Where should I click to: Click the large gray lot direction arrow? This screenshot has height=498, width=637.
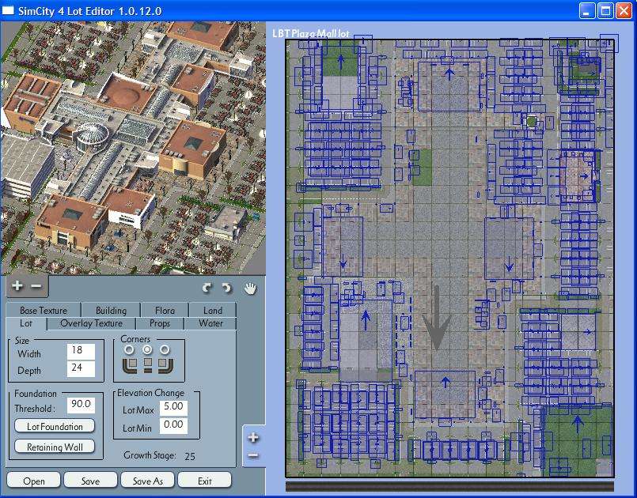[x=436, y=318]
